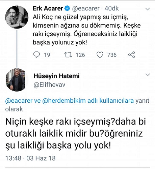
Task: Open Erk Acarer's display name
Action: point(48,8)
